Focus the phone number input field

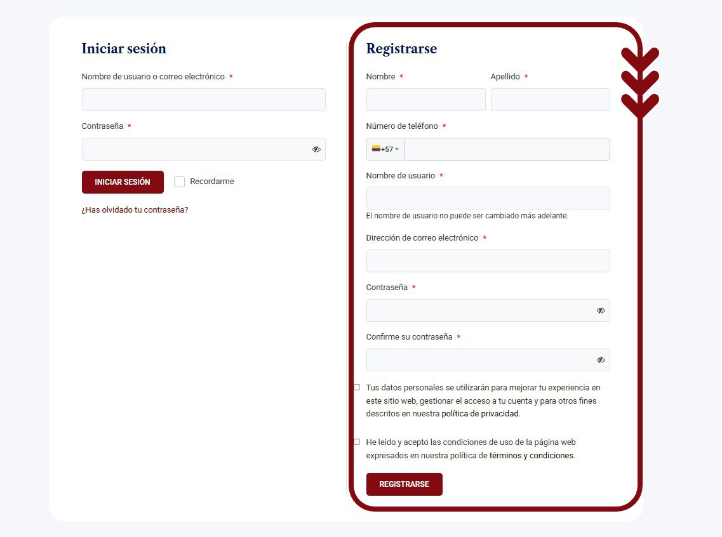point(507,149)
